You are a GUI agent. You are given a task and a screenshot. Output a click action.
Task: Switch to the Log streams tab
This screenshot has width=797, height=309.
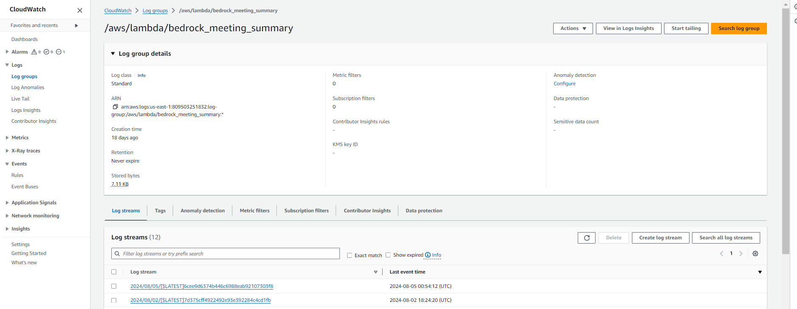coord(126,211)
